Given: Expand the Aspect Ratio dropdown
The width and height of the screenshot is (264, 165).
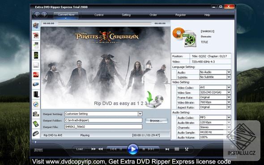Looking at the screenshot, I should pos(229,107).
